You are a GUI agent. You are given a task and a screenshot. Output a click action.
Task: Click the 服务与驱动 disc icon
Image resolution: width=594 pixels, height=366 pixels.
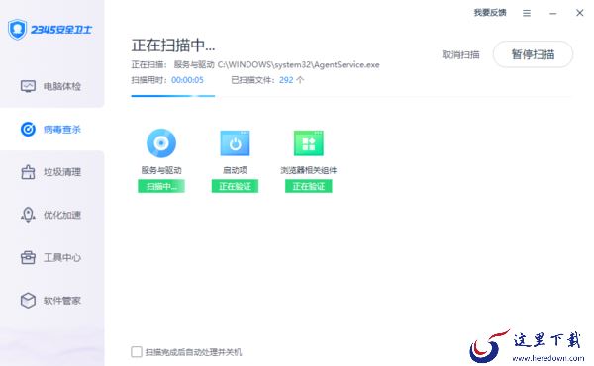[x=161, y=143]
